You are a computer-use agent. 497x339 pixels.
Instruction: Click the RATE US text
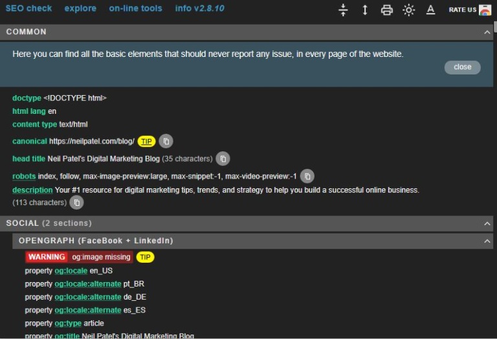pos(463,10)
